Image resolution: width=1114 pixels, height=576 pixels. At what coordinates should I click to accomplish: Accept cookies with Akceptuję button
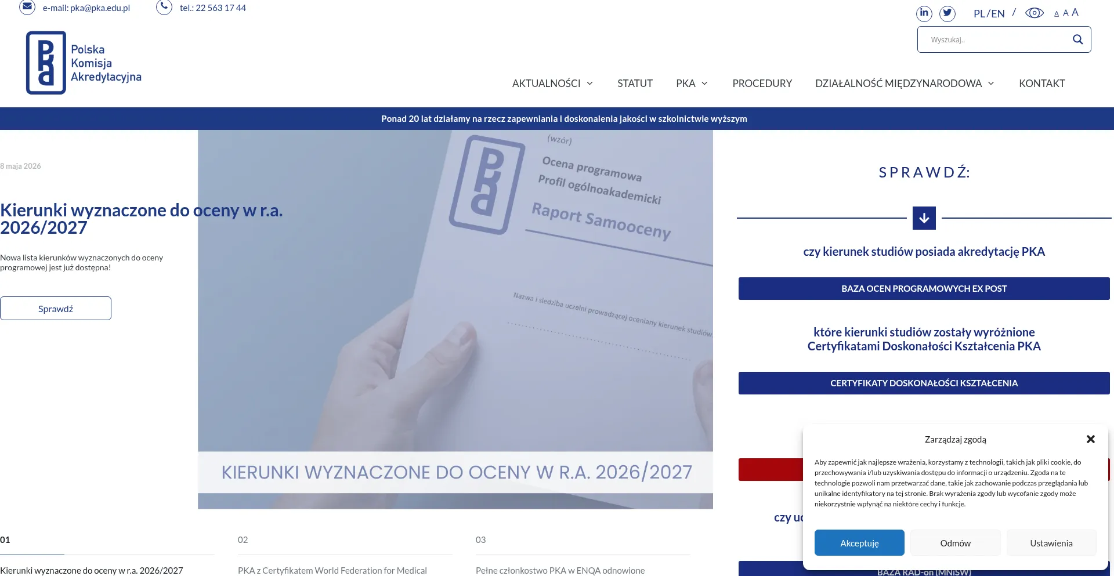[859, 543]
